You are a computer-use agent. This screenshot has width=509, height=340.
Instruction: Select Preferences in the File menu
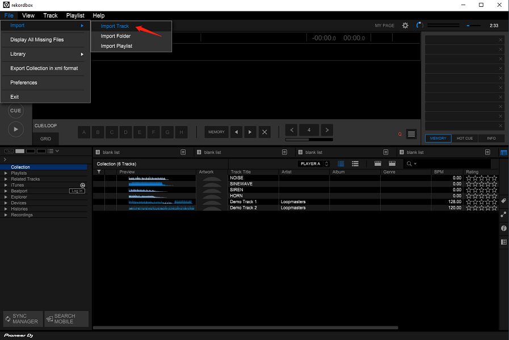point(45,82)
